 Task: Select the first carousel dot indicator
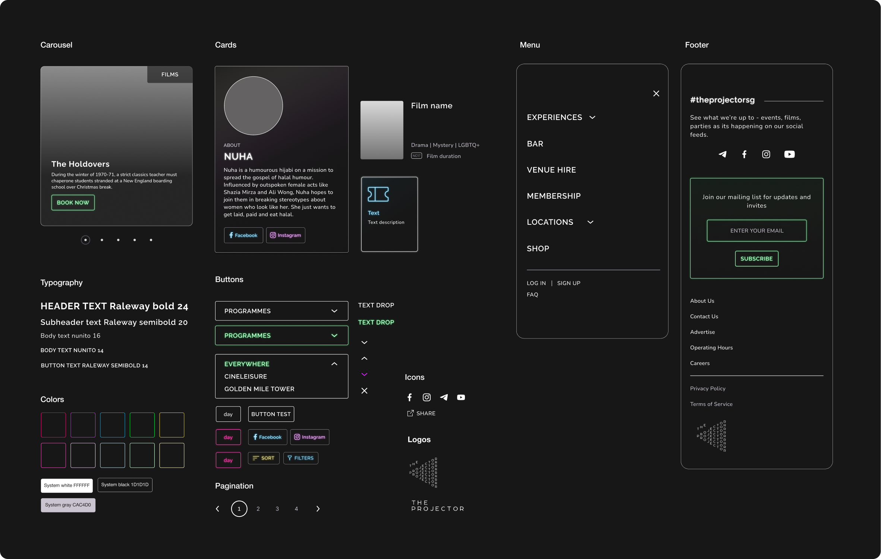coord(85,240)
